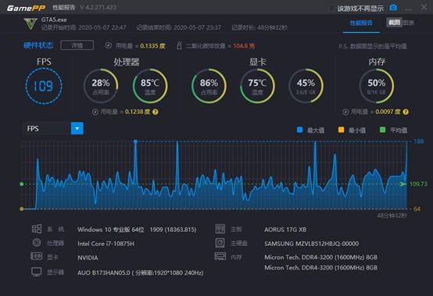
Task: Click the processor chip icon in specs list
Action: [37, 243]
